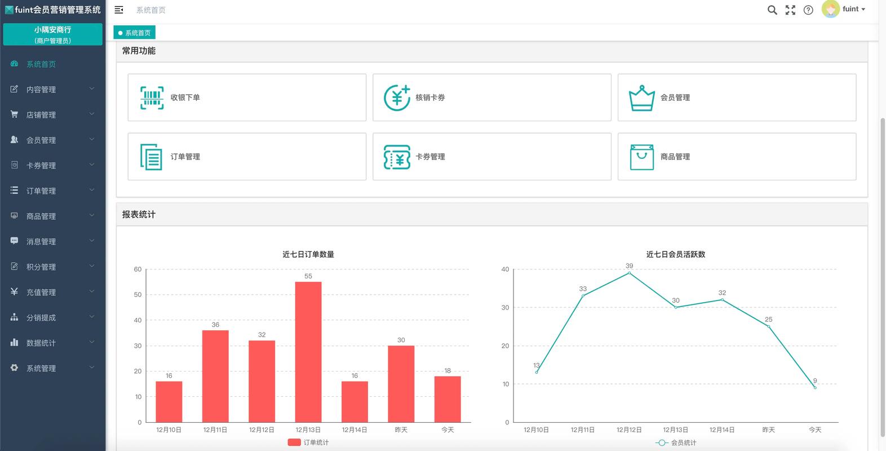The height and width of the screenshot is (451, 886).
Task: Click the 分销提成 hierarchy sidebar icon
Action: (x=14, y=317)
